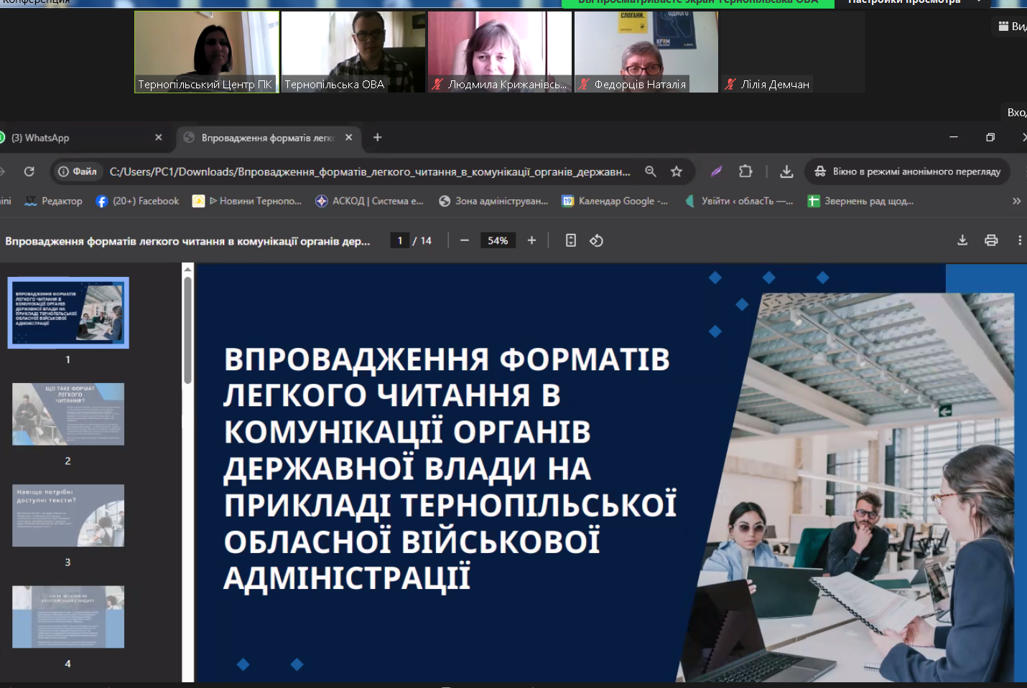Open a new browser tab
Screen dimensions: 1027x688
[377, 138]
